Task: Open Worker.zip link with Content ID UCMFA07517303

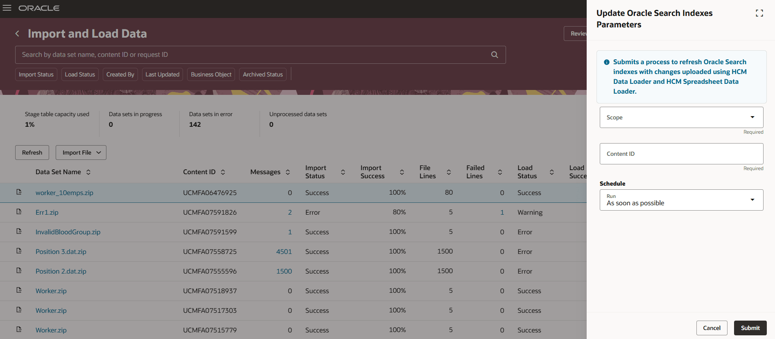Action: [51, 310]
